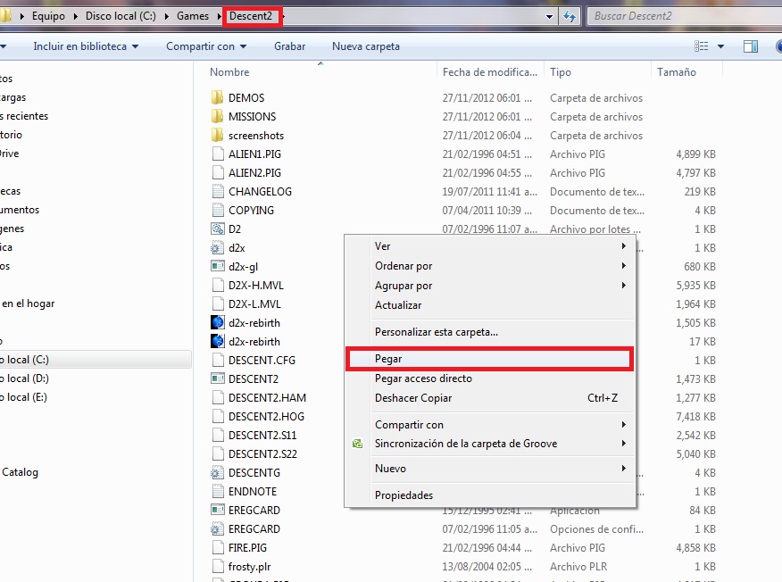Open the view options dropdown arrow
Viewport: 782px width, 582px height.
[720, 46]
